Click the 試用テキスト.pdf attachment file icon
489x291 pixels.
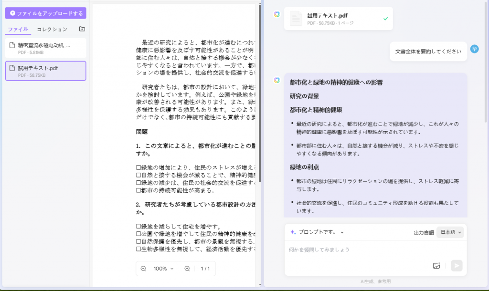click(296, 19)
